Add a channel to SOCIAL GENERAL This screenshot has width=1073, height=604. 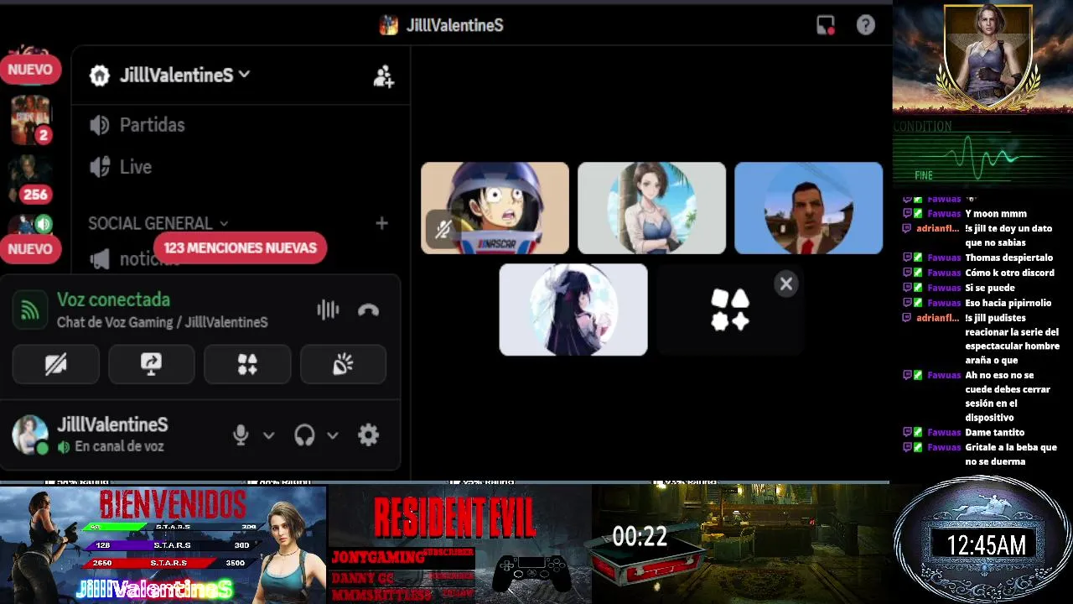tap(381, 223)
